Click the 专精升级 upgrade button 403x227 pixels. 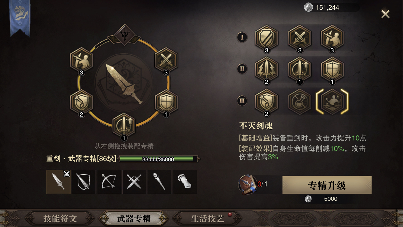327,185
